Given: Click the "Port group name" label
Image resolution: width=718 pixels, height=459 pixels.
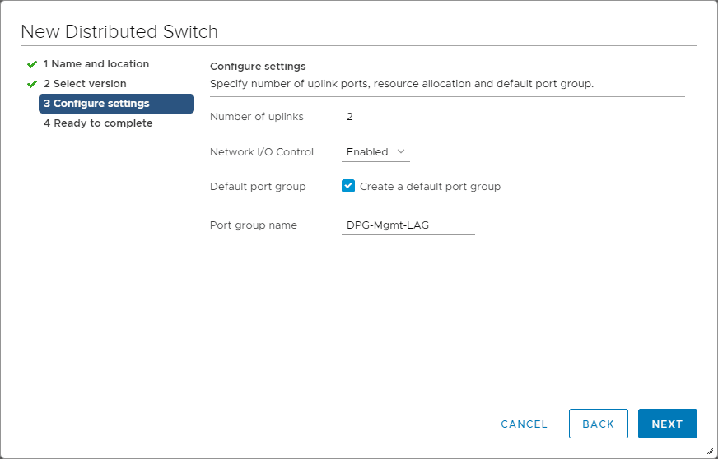Looking at the screenshot, I should [254, 225].
